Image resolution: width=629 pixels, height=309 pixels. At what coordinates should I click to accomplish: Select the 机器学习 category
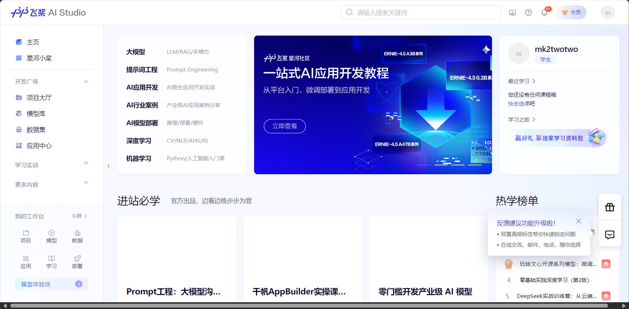(139, 159)
